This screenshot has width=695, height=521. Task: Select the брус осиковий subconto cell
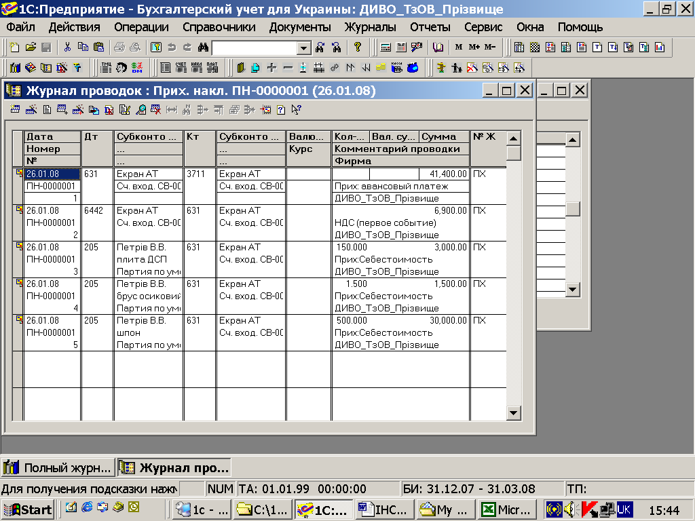coord(149,296)
